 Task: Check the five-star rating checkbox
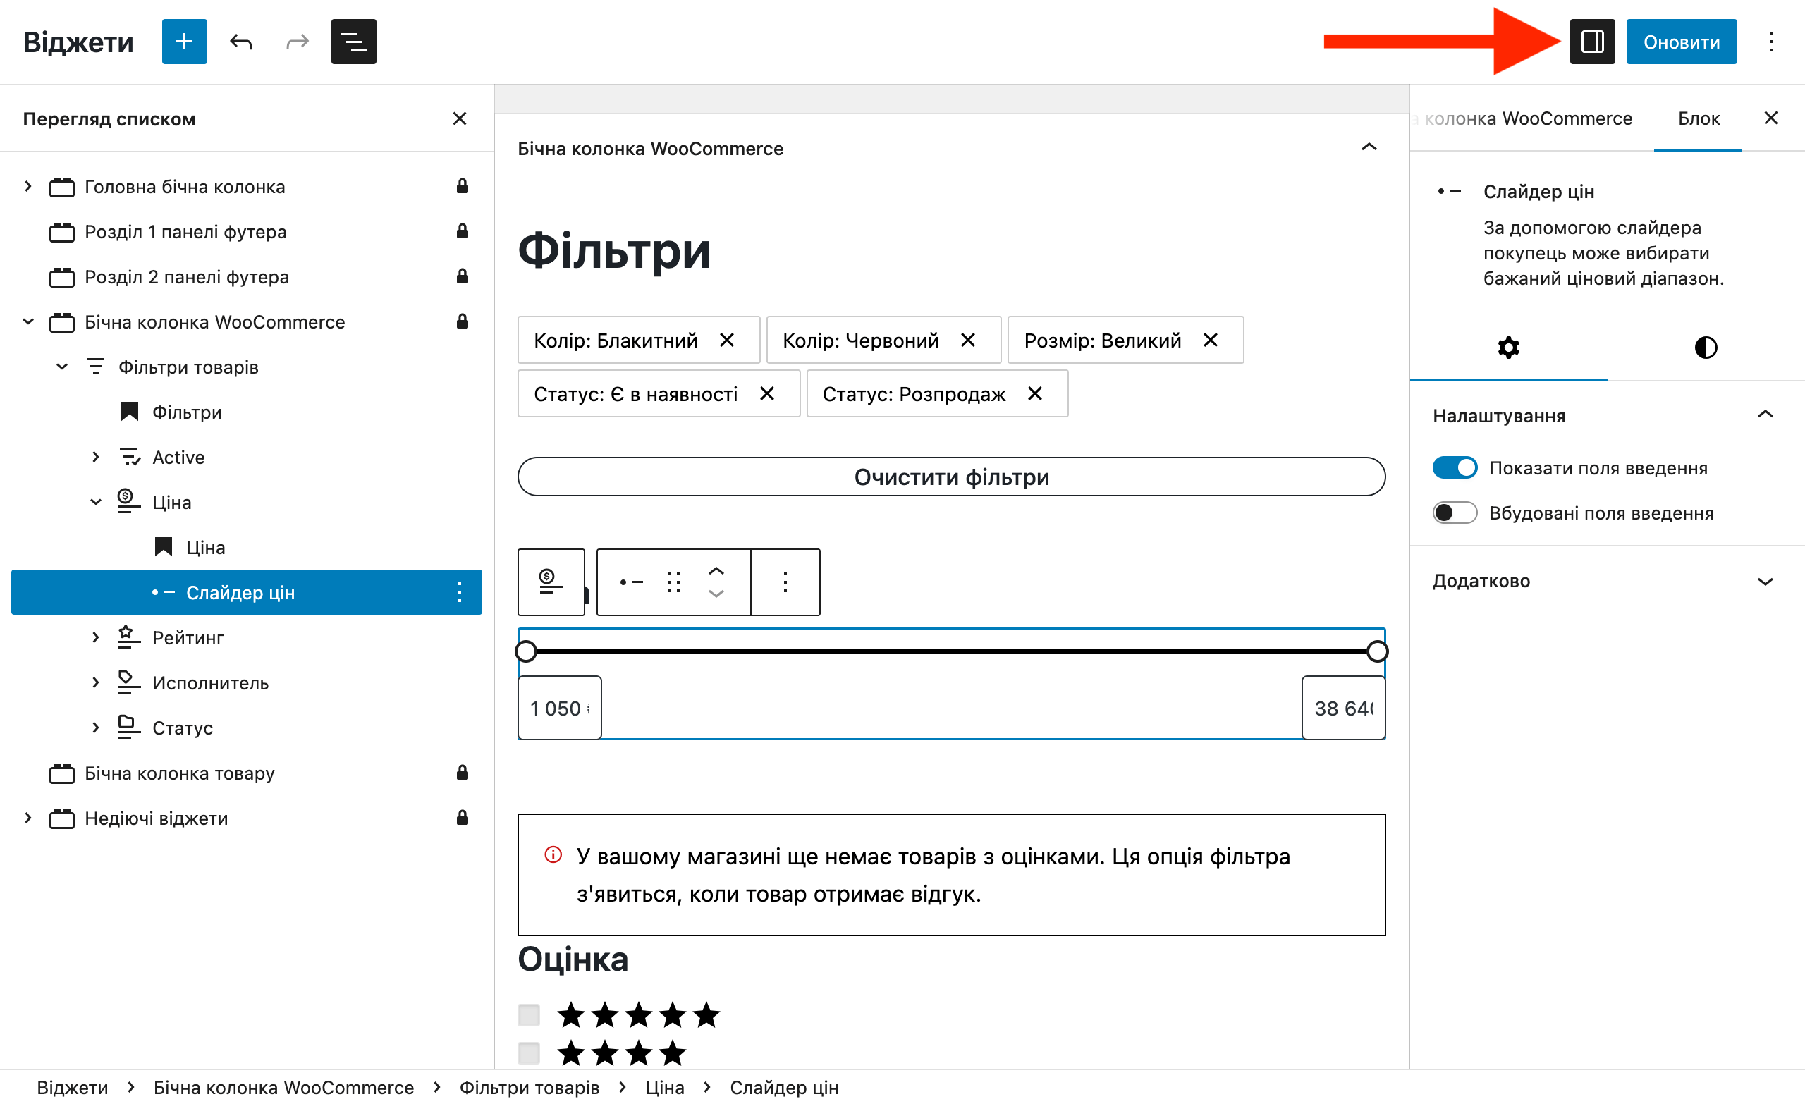pos(528,1014)
